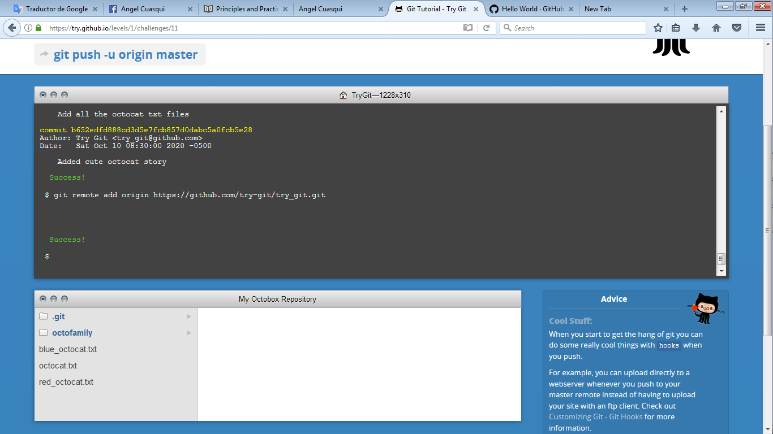Click the page vertical scrollbar thumb
The height and width of the screenshot is (434, 773).
click(768, 231)
